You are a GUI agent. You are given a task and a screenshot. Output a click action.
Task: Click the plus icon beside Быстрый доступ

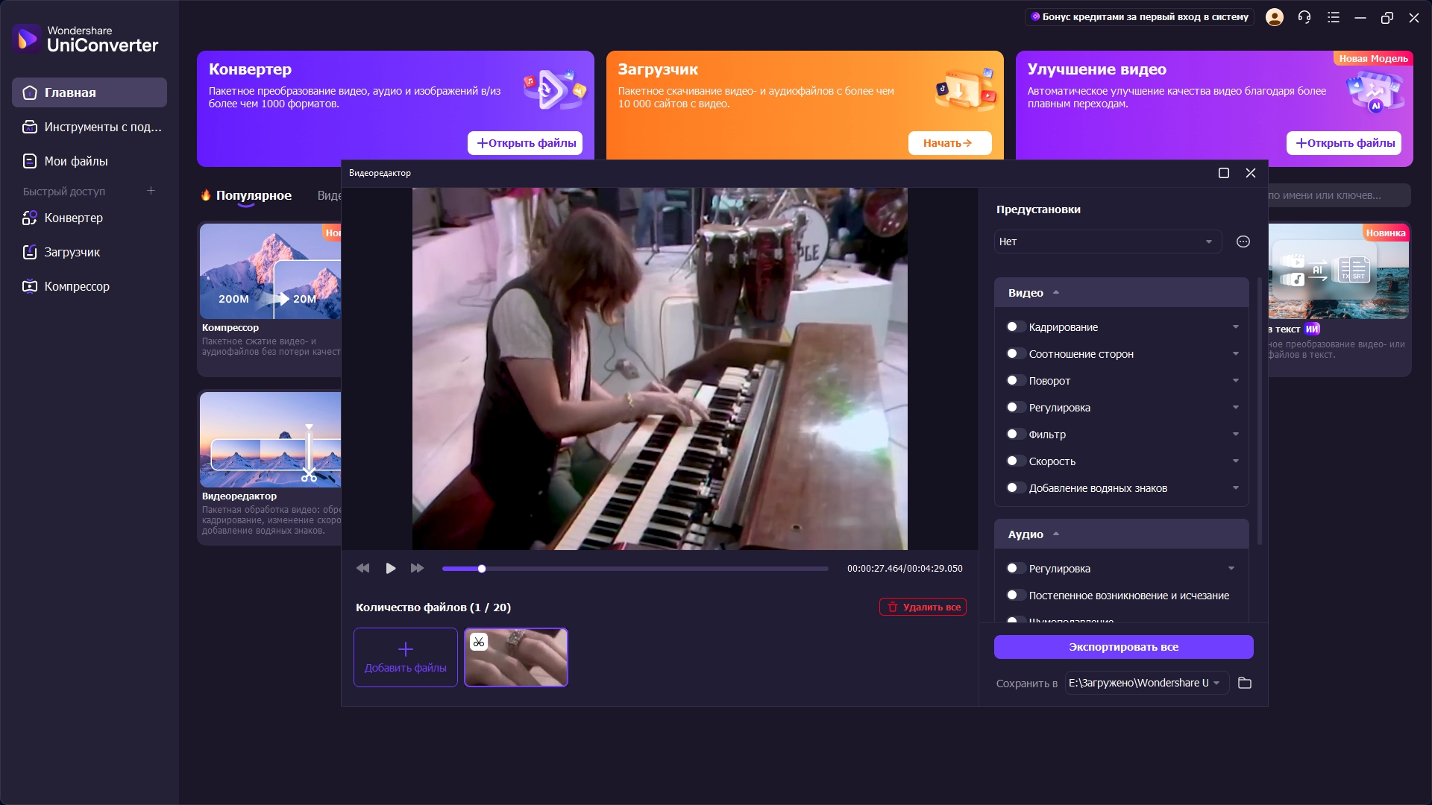pos(151,191)
